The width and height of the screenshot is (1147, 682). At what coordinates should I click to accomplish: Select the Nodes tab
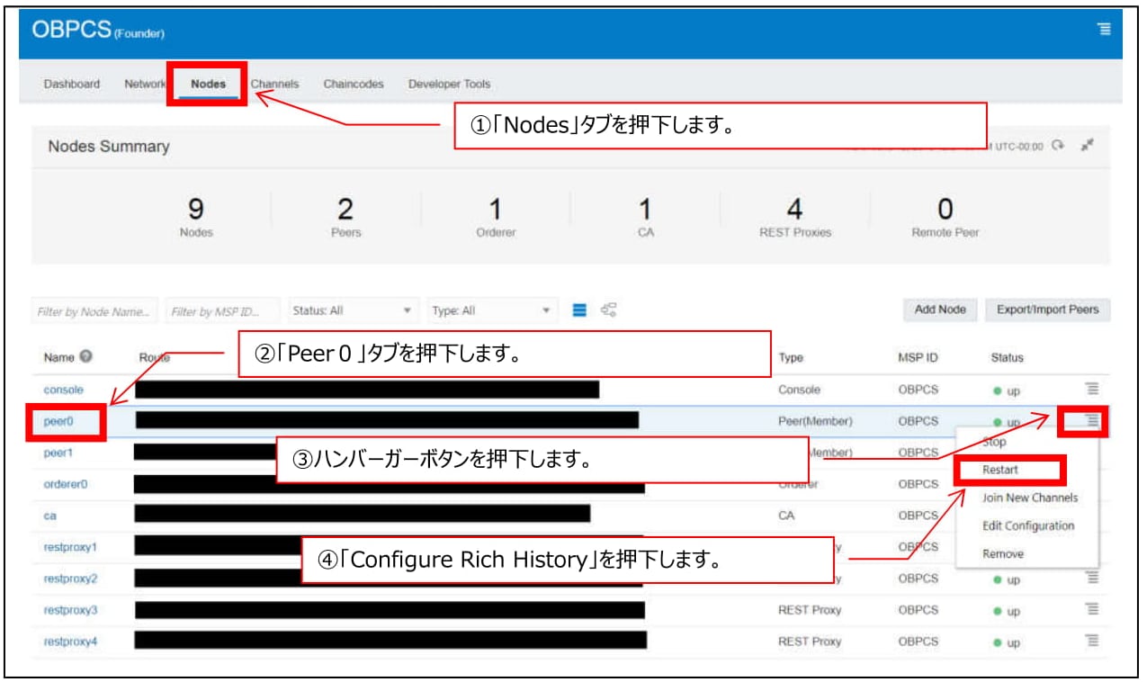[x=208, y=84]
